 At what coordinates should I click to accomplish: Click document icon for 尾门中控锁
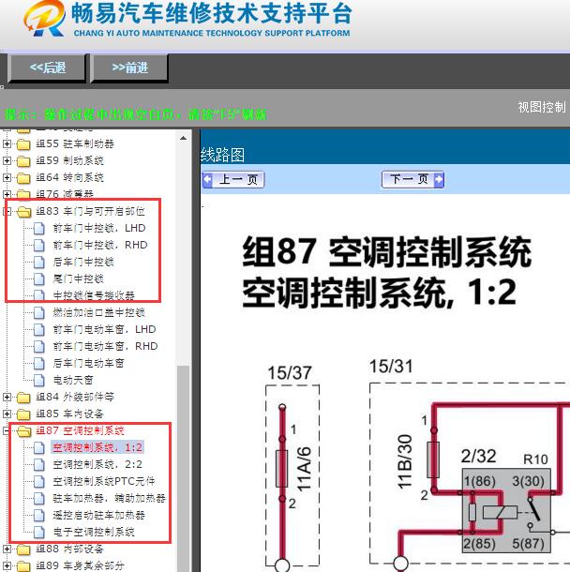[39, 279]
